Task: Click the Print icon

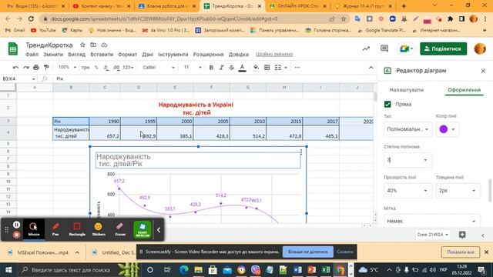Action: coord(36,68)
